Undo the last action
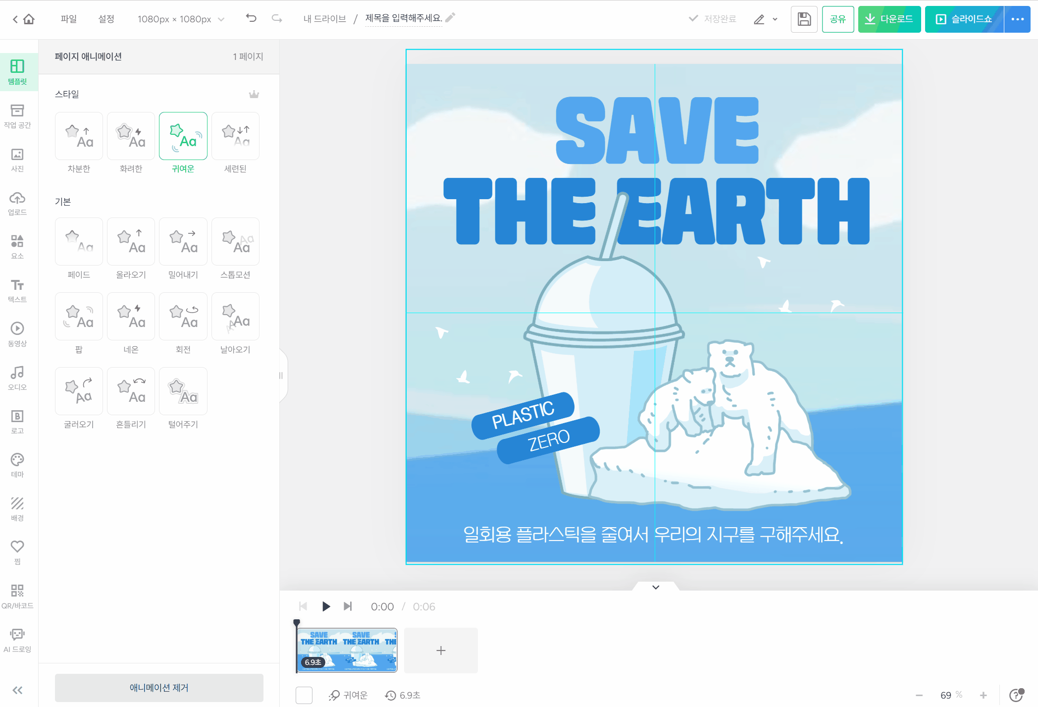 tap(251, 18)
